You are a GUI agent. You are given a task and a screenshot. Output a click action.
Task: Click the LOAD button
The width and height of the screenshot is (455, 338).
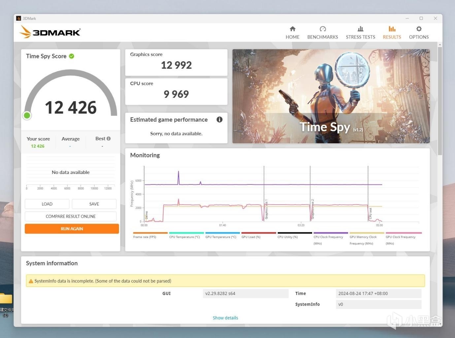[x=47, y=204]
